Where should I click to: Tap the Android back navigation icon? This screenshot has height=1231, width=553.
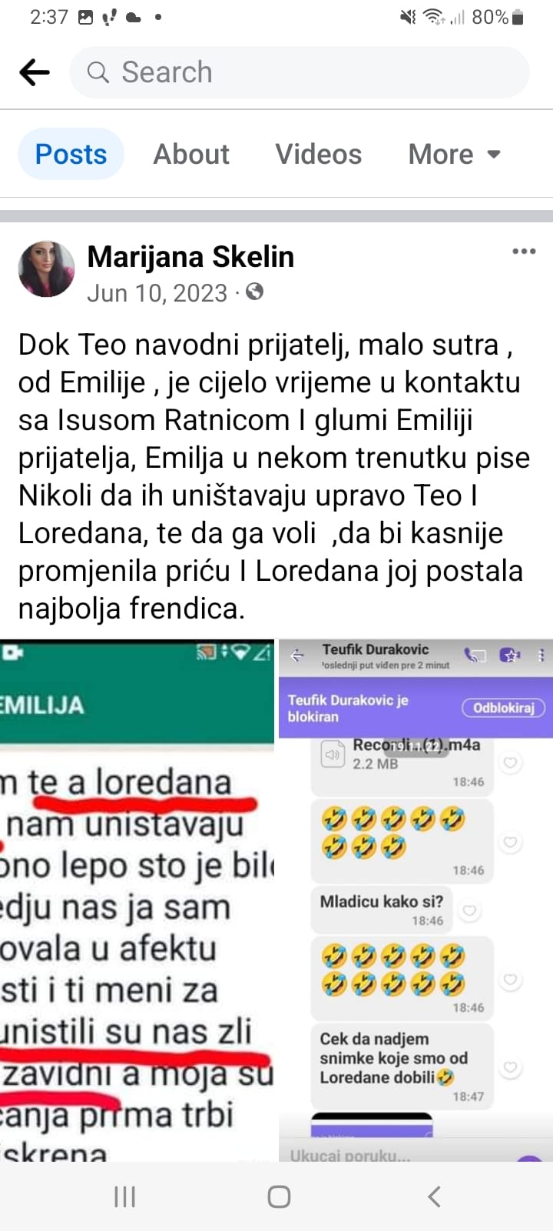[x=434, y=1196]
